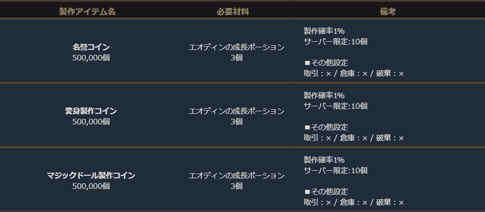Click ■その他設定 in the 変身製作コイン row
Screen dimensions: 485x212
tap(326, 127)
